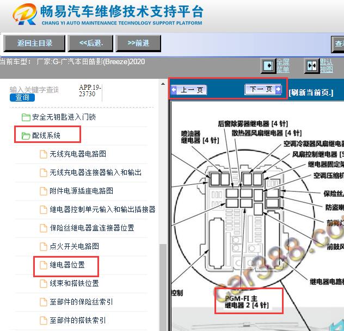344x331 pixels.
Task: Click the 返回主目录 button
Action: (x=34, y=43)
